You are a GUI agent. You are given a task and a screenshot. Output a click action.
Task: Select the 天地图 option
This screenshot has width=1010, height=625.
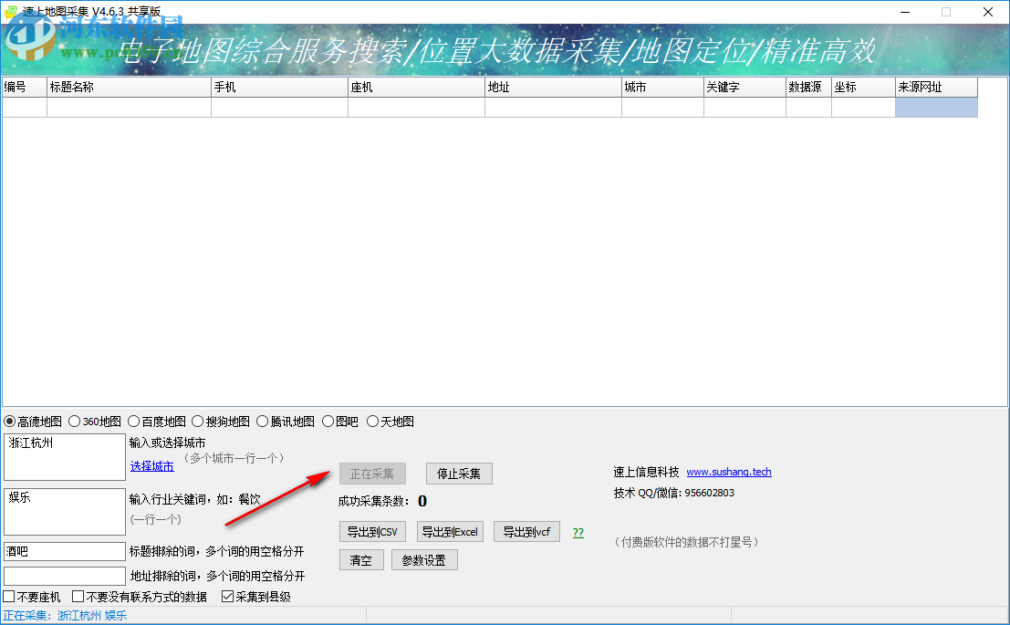(372, 421)
